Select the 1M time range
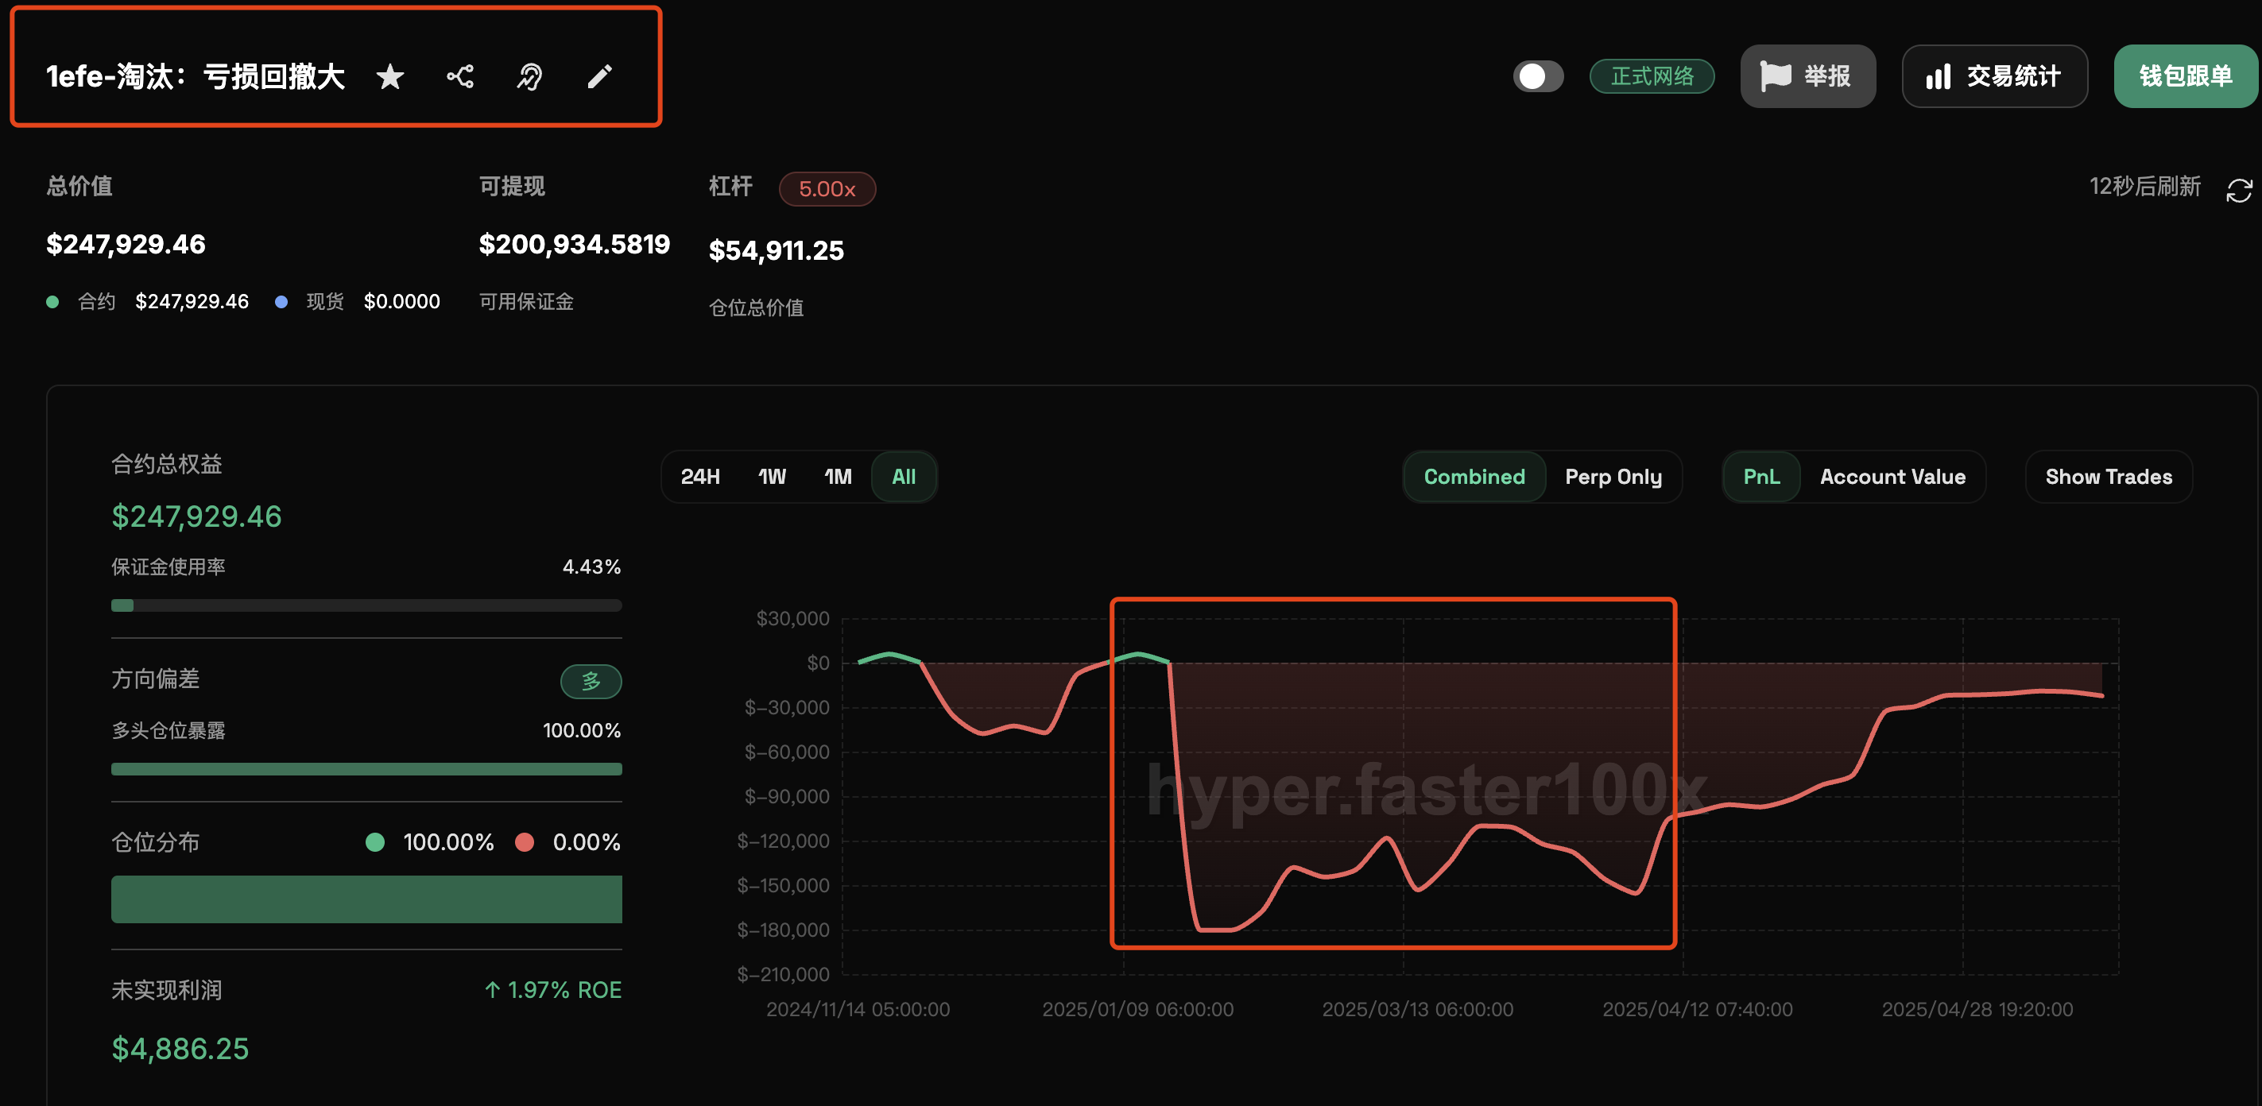 (838, 477)
